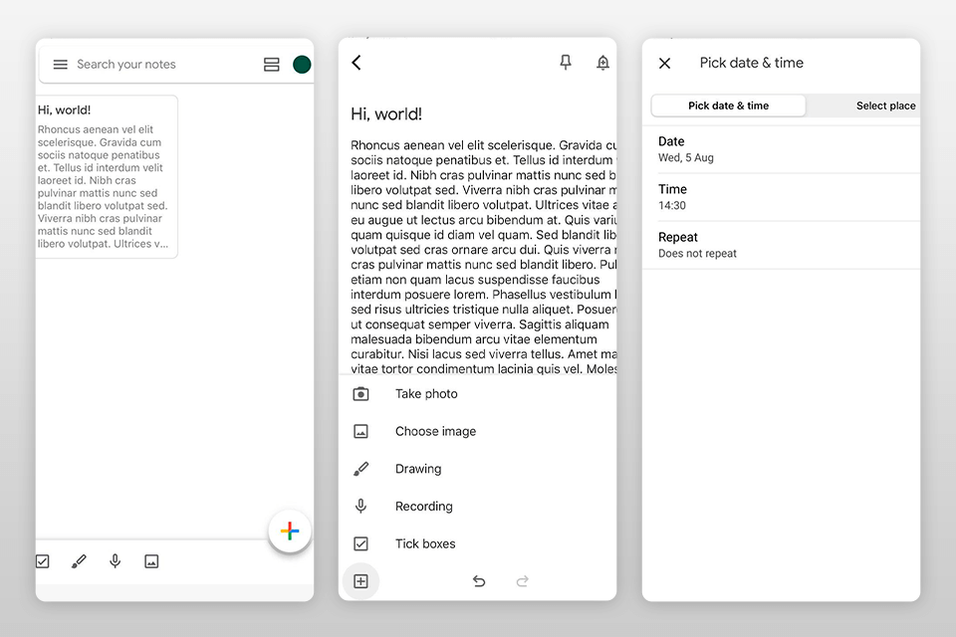Switch to single-column list view icon

[271, 65]
